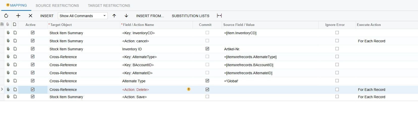Click Source Field value Artikel-Nr. cell
The width and height of the screenshot is (418, 113).
pyautogui.click(x=270, y=49)
